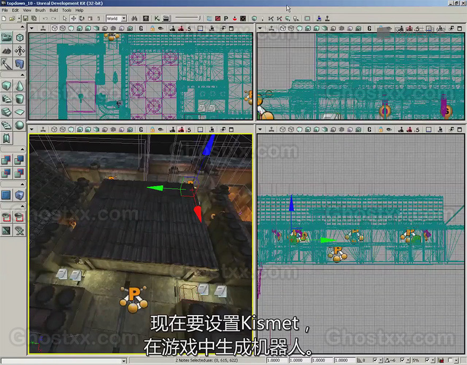Screen dimensions: 467x365
Task: Create a Curved Staircase brush
Action: tap(6, 99)
